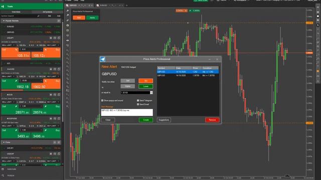The image size is (321, 180).
Task: Open XAUUSD depth of market grid icon
Action: pos(55,69)
